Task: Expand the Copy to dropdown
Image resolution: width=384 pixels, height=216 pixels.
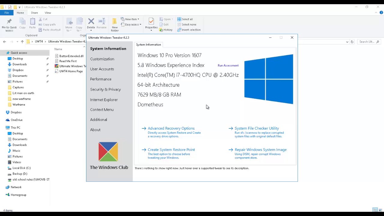Action: tap(79, 25)
